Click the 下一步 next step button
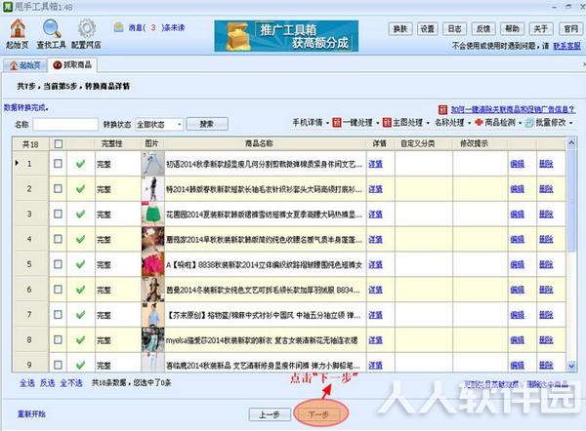 (318, 414)
